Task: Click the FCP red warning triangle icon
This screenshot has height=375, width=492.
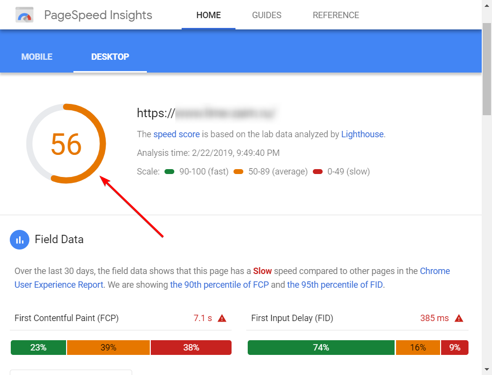Action: [222, 318]
